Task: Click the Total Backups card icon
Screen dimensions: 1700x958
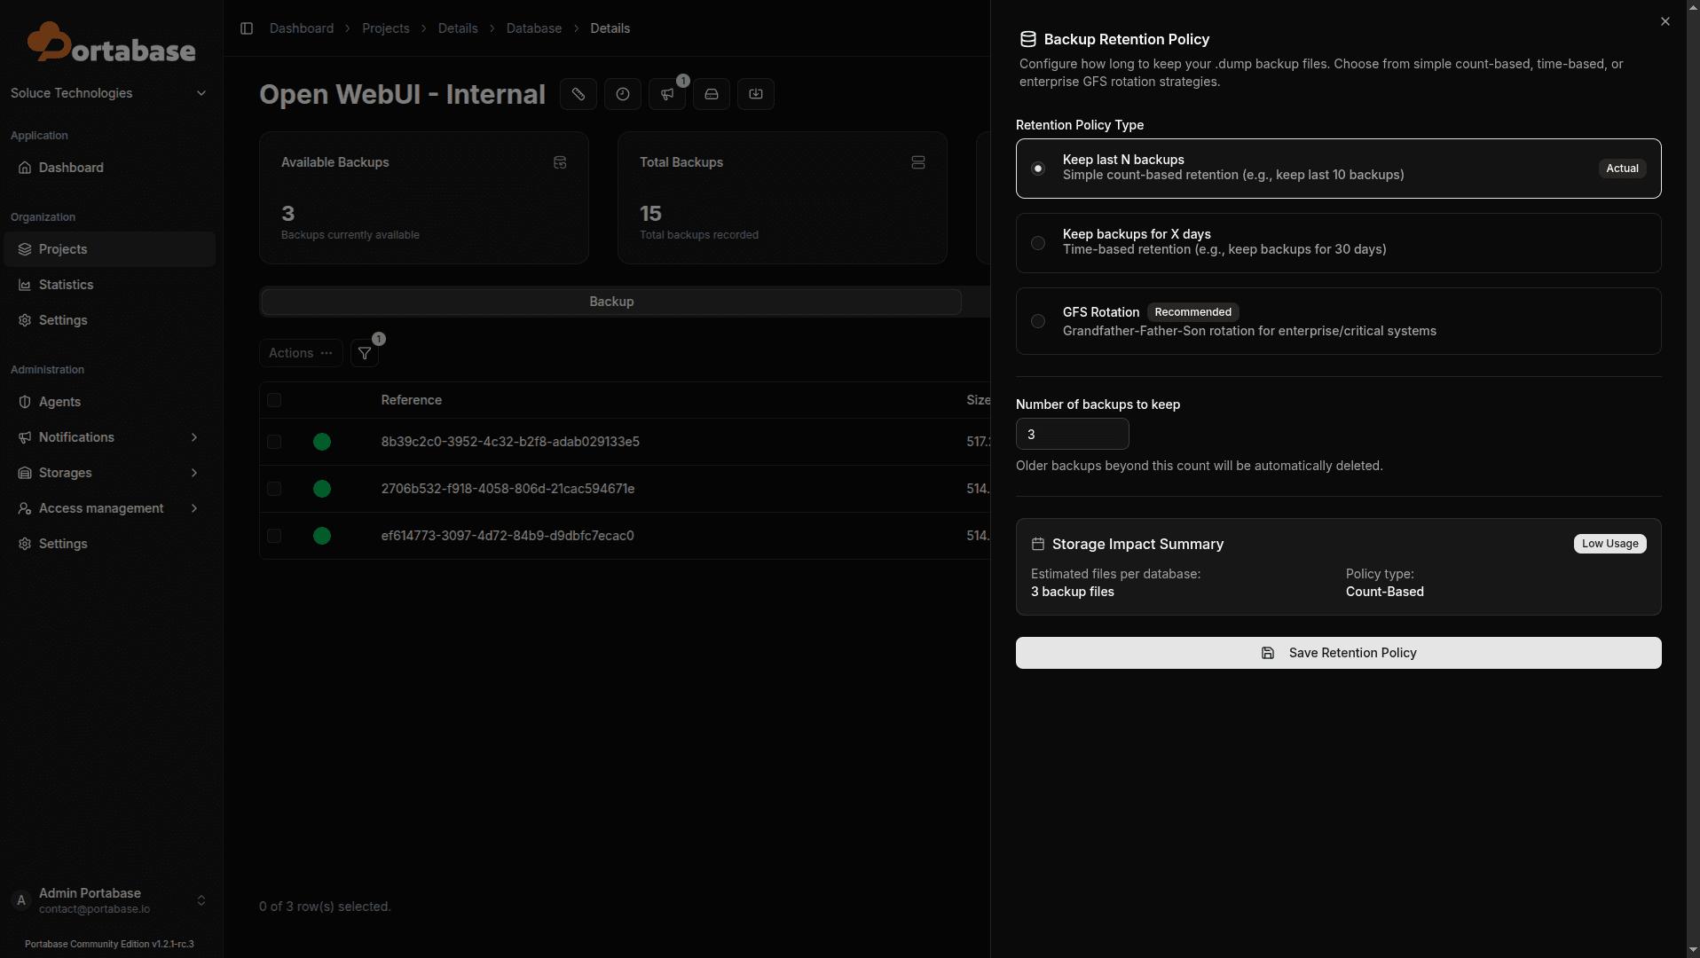Action: [918, 162]
